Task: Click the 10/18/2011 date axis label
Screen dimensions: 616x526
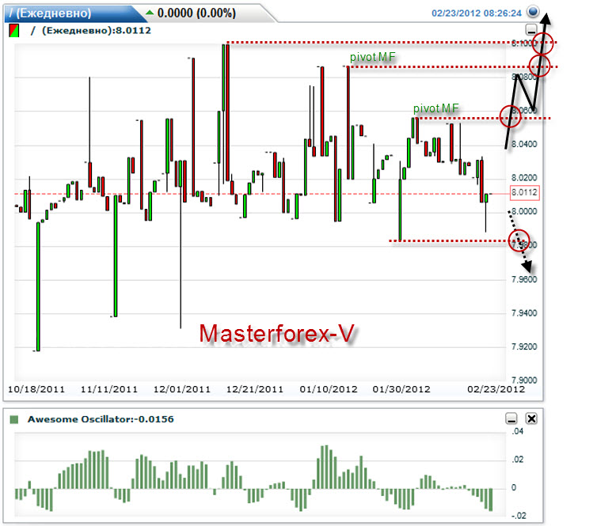Action: pos(36,389)
